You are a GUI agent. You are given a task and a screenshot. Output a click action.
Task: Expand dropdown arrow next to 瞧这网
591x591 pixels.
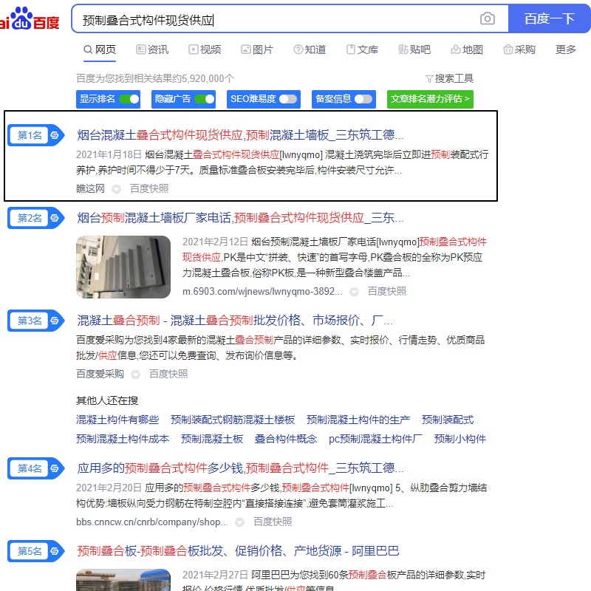[x=117, y=189]
